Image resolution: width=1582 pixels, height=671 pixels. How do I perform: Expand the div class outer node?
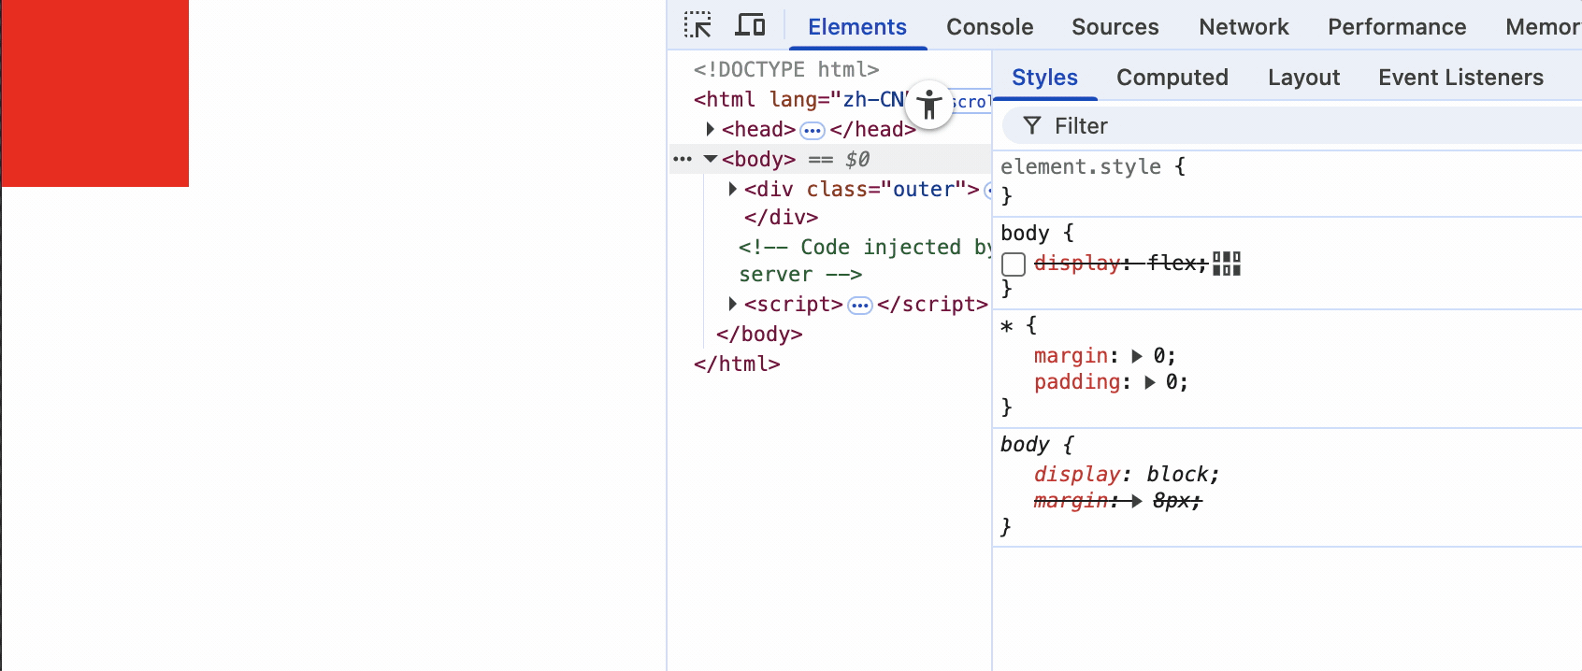733,189
